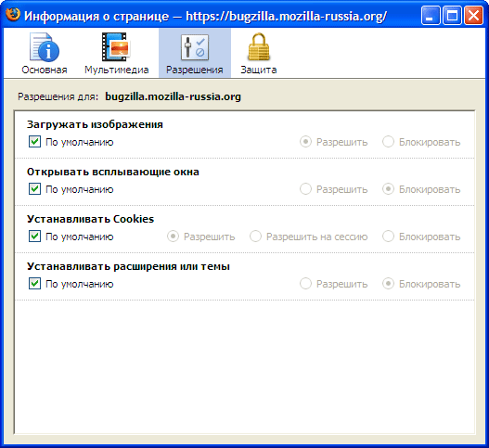Uncheck По умолчанию for Загружать изображения
The height and width of the screenshot is (448, 489).
point(34,142)
